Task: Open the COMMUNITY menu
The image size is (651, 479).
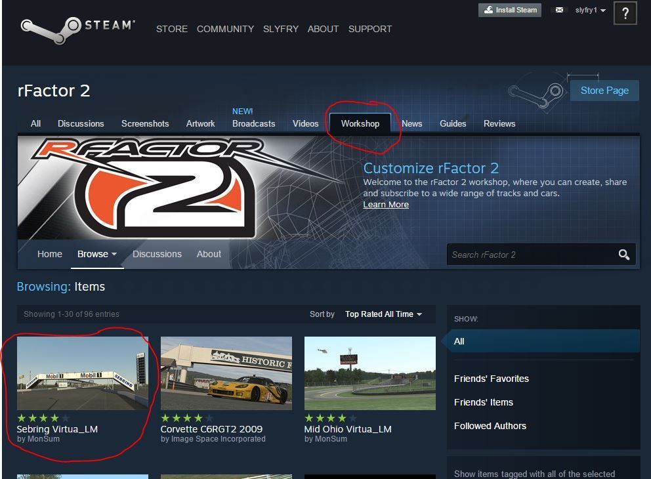Action: click(x=226, y=29)
